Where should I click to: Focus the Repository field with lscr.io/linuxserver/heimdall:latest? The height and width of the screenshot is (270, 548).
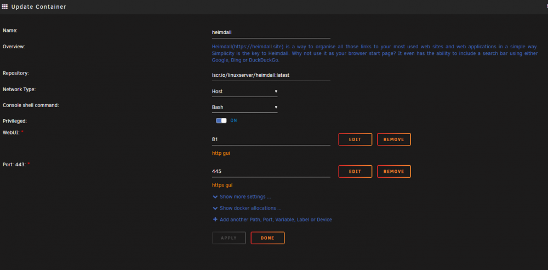coord(271,75)
